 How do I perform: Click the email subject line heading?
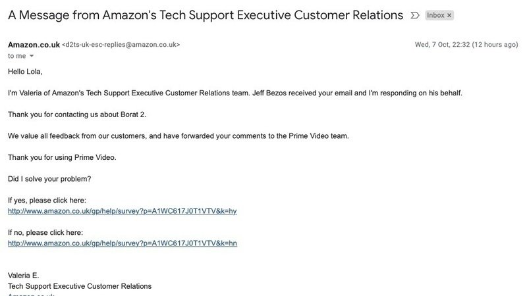click(x=204, y=14)
